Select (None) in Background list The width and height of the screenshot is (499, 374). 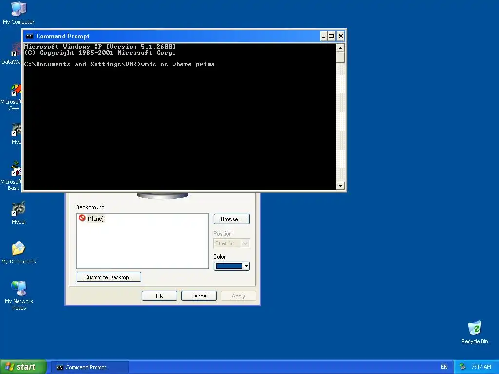coord(92,219)
